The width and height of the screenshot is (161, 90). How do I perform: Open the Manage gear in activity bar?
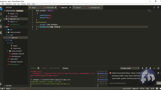click(x=1, y=84)
